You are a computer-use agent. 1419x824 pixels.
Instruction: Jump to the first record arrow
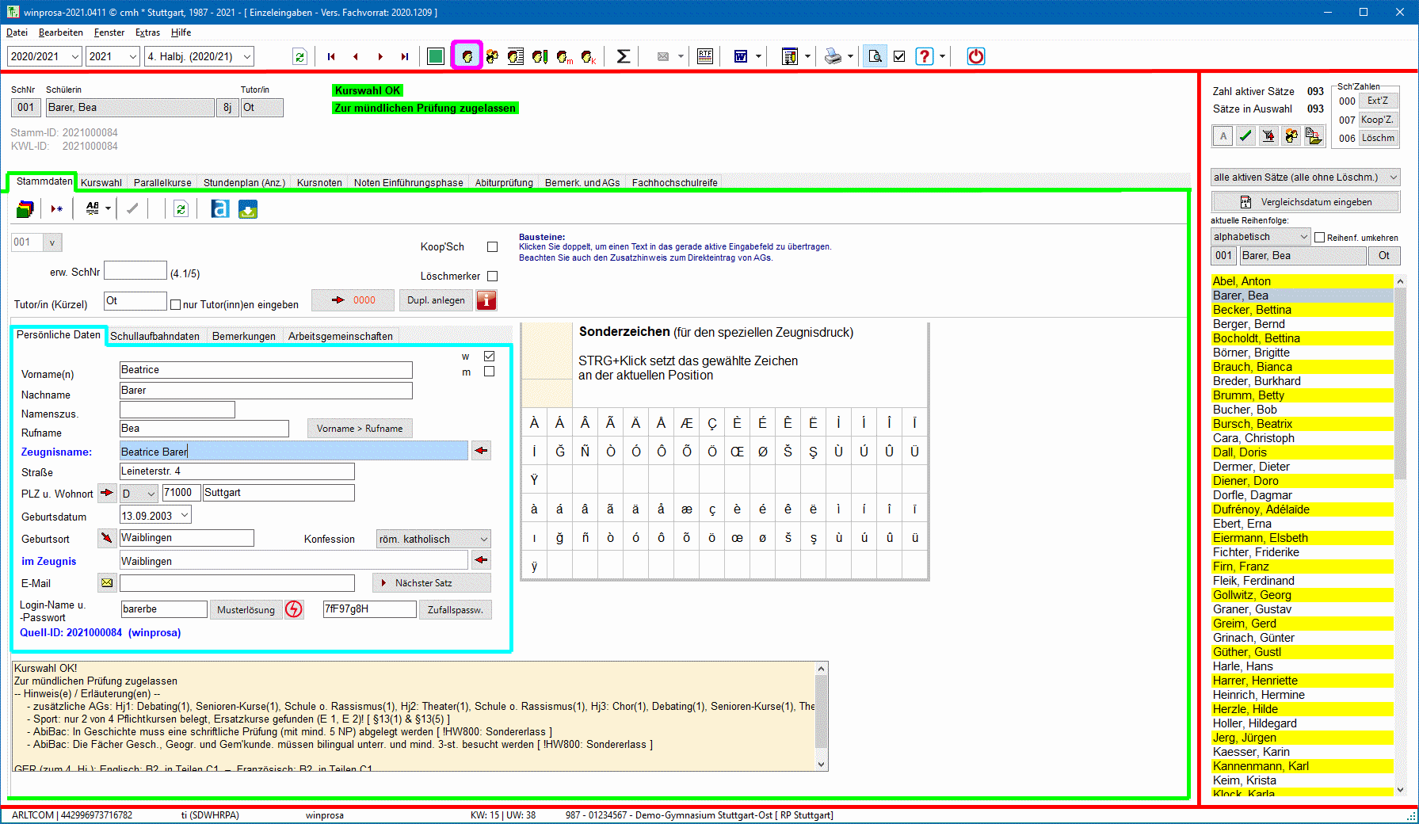[331, 56]
